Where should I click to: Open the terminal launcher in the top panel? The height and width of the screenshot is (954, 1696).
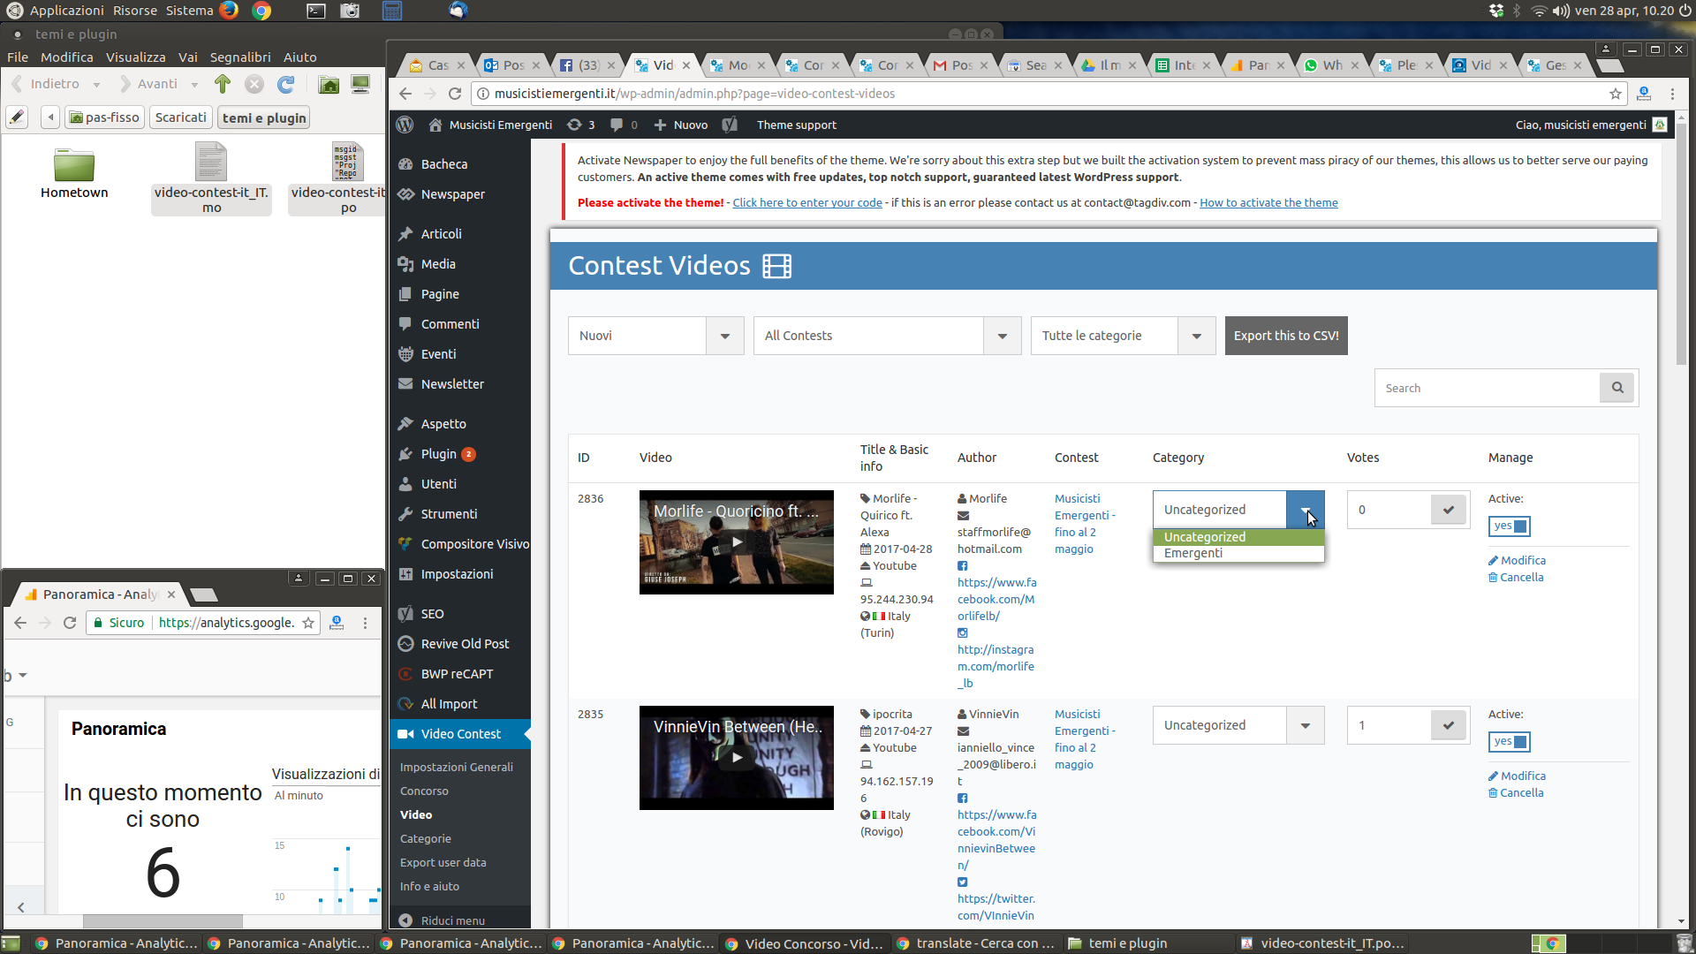pos(315,11)
